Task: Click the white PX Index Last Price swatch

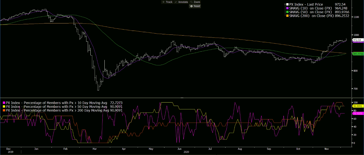Action: (287, 4)
